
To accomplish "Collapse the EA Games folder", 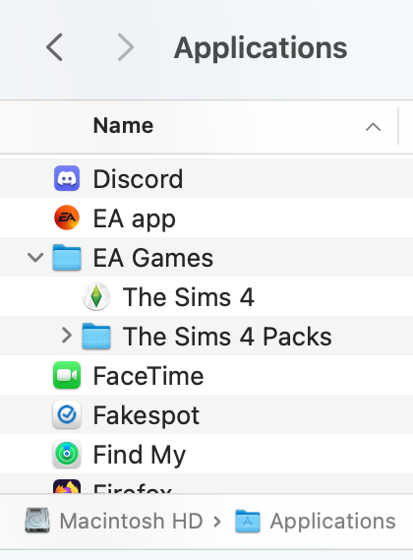I will coord(35,257).
